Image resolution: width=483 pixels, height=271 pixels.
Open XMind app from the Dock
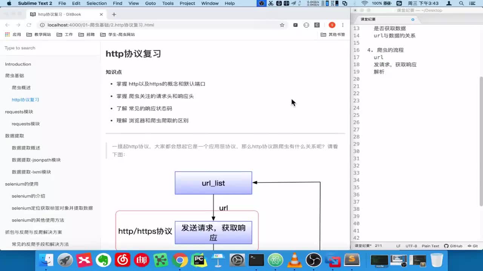(x=85, y=260)
